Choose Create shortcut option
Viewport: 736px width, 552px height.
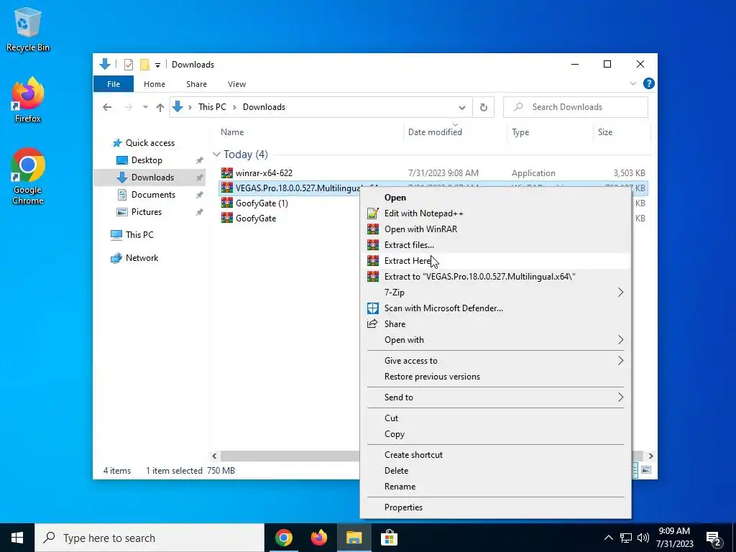click(495, 455)
